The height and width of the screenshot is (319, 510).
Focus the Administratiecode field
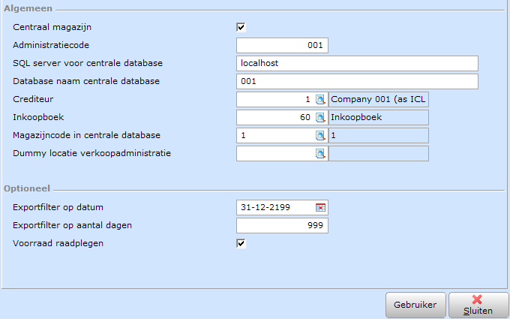[282, 45]
